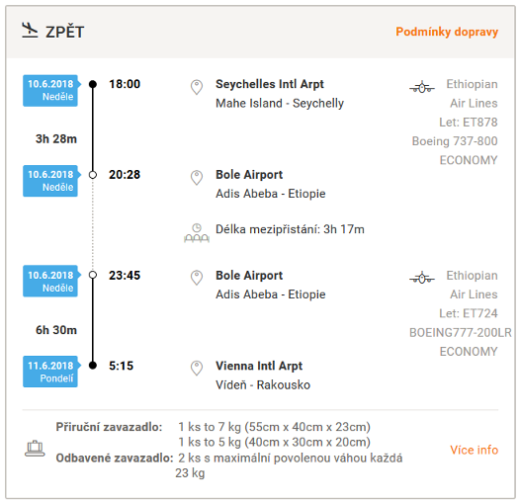The width and height of the screenshot is (519, 502).
Task: Click the 11.6.2018 Pondělí date badge
Action: 51,372
